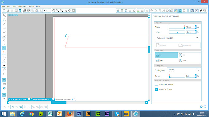Image resolution: width=209 pixels, height=117 pixels.
Task: Open the Silhouette menu
Action: 23,6
